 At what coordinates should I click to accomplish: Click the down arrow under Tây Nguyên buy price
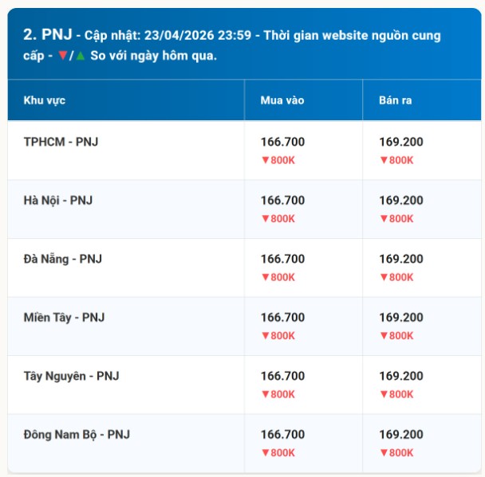click(x=265, y=394)
